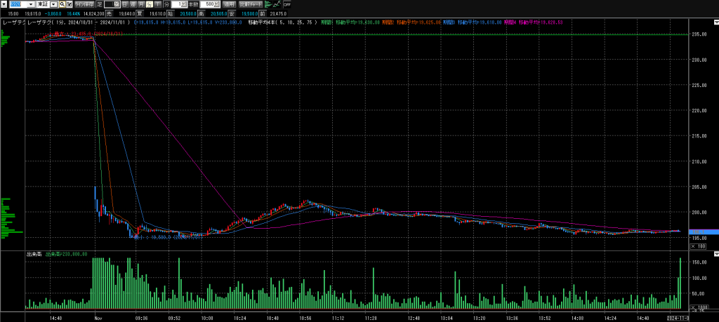Viewport: 719px width, 322px height.
Task: Click the 出来高 volume panel label
Action: 34,254
